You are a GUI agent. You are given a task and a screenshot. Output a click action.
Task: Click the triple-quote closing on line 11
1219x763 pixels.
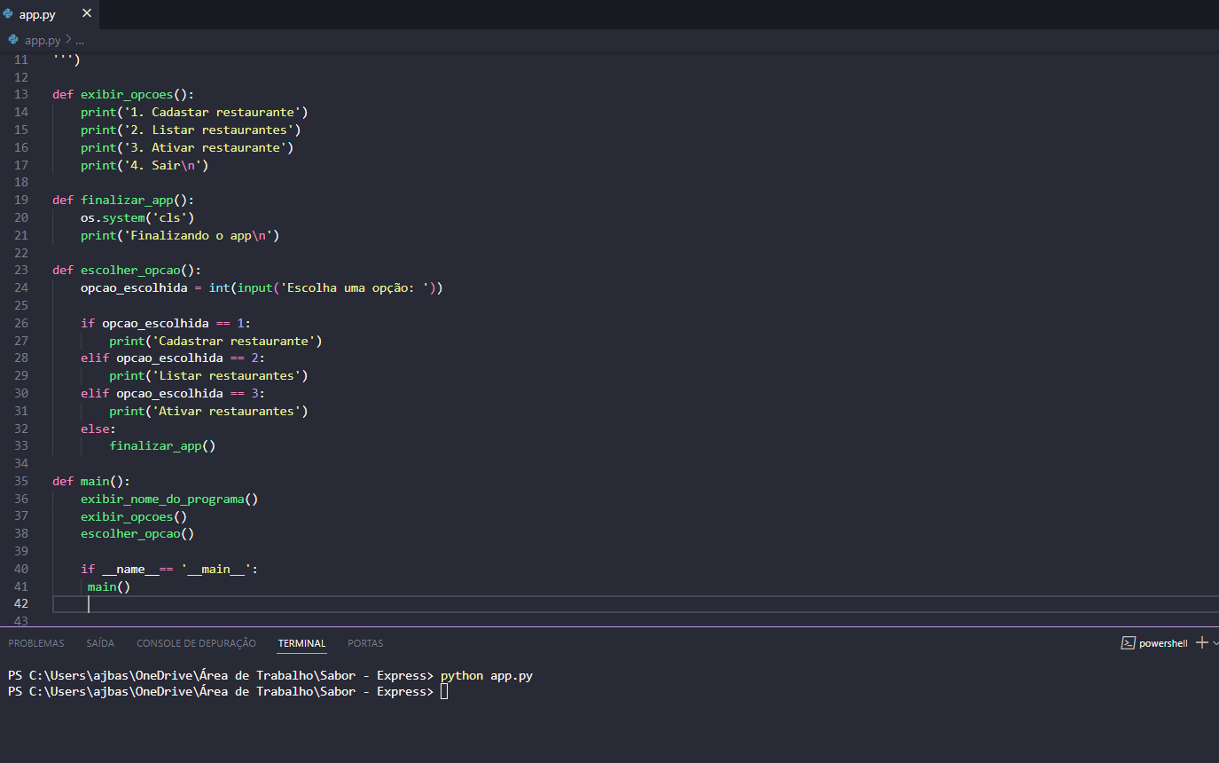tap(66, 59)
